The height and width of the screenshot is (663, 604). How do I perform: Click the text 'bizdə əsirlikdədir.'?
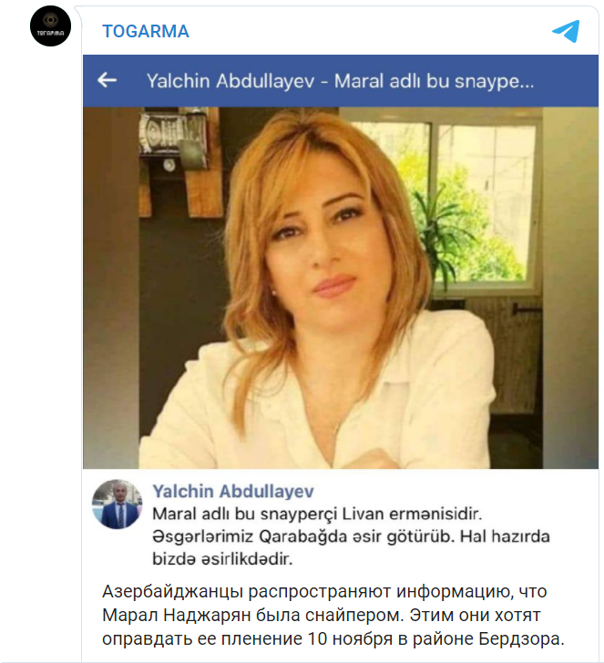pyautogui.click(x=222, y=559)
